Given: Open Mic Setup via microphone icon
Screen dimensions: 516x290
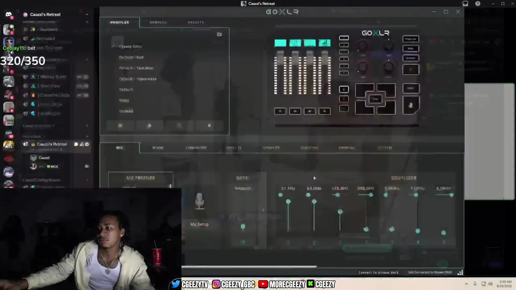Looking at the screenshot, I should tap(199, 201).
